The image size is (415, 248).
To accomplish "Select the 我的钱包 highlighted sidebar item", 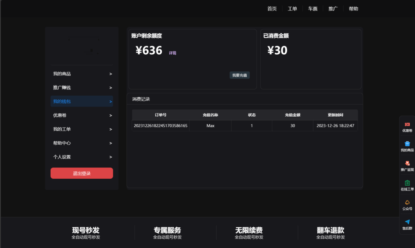I will (81, 101).
